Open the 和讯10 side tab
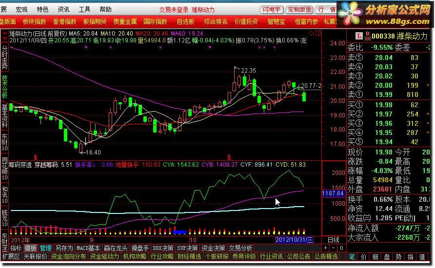The width and height of the screenshot is (435, 268). click(x=5, y=194)
